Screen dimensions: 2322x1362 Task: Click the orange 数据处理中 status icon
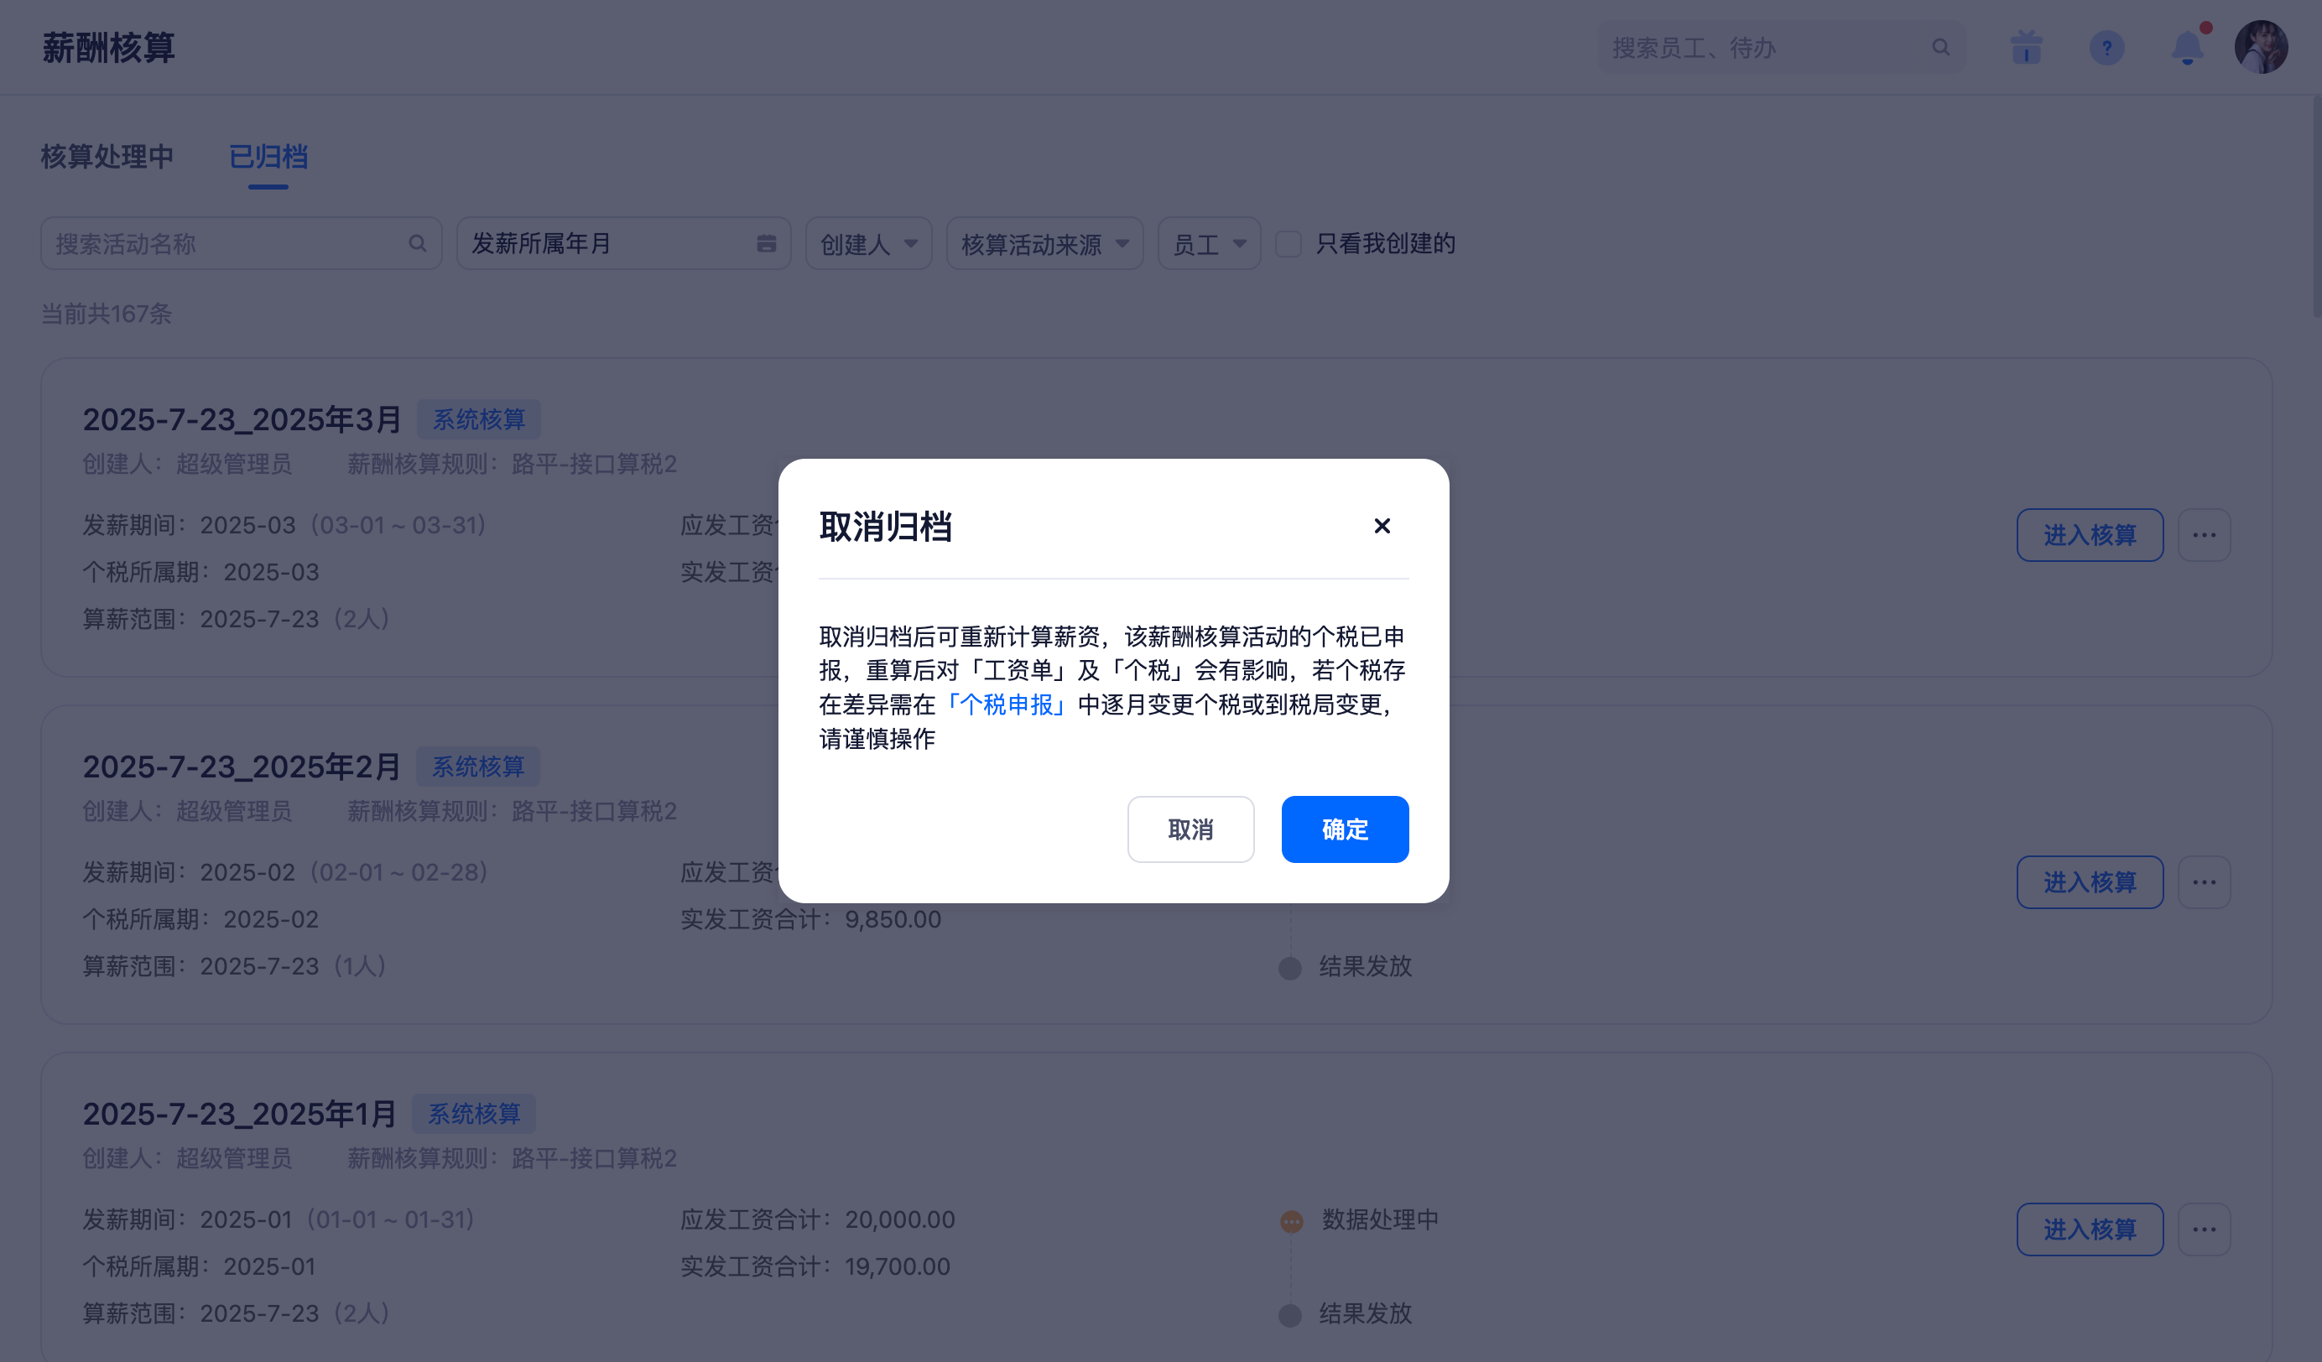pos(1291,1221)
